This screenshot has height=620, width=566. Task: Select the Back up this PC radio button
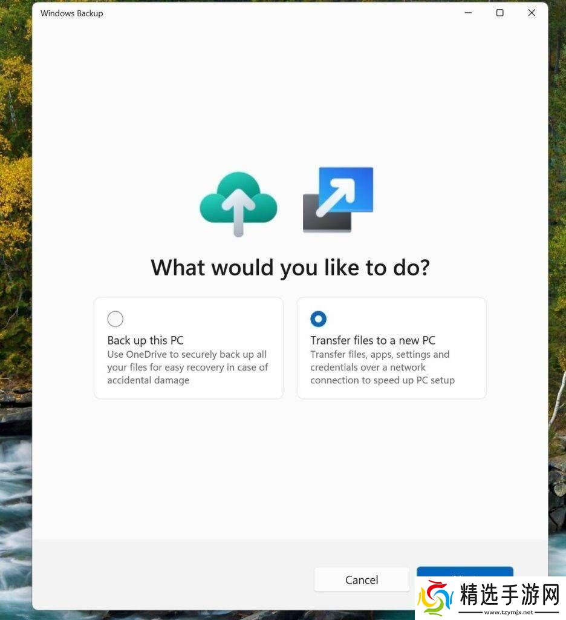(115, 318)
